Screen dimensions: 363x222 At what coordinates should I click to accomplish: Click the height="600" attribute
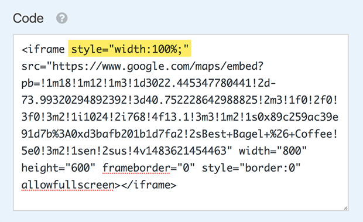point(59,168)
